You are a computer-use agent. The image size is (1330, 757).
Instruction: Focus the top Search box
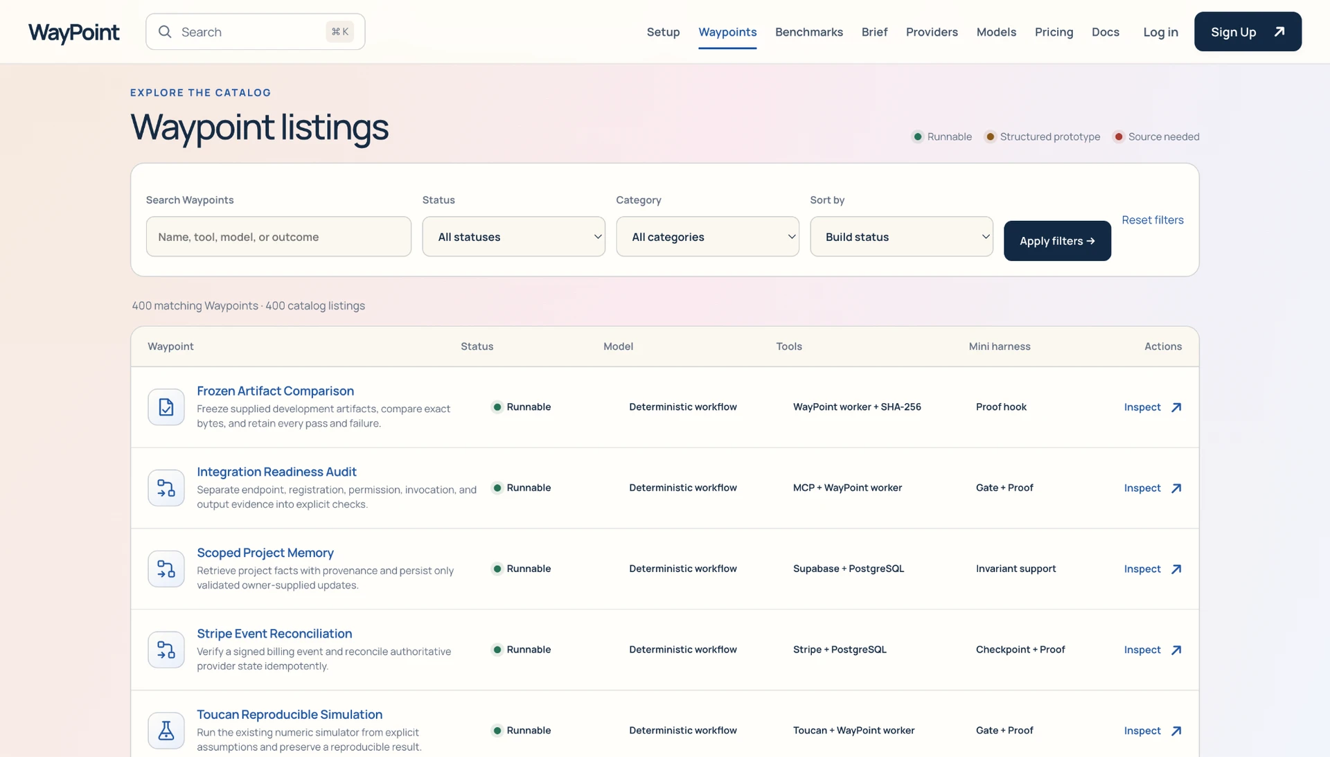(255, 32)
